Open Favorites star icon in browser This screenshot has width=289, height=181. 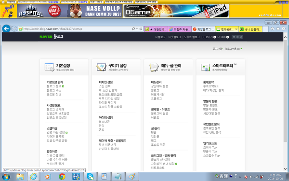point(278,28)
